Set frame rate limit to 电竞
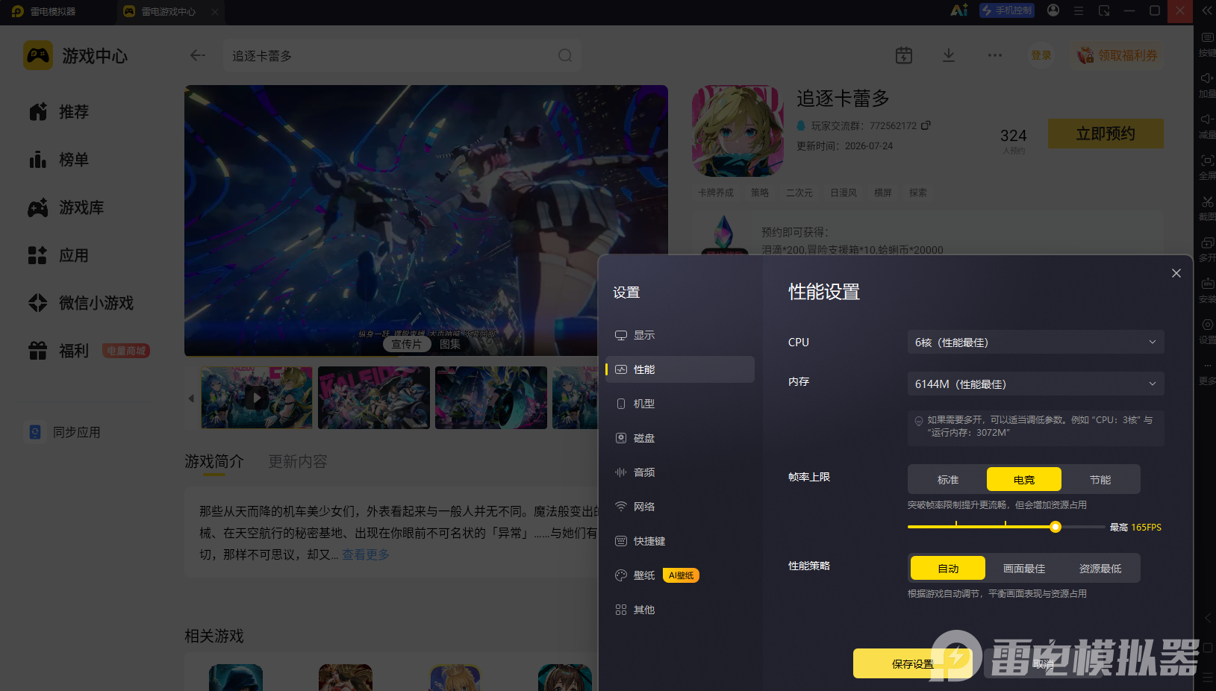This screenshot has width=1216, height=691. [x=1024, y=480]
